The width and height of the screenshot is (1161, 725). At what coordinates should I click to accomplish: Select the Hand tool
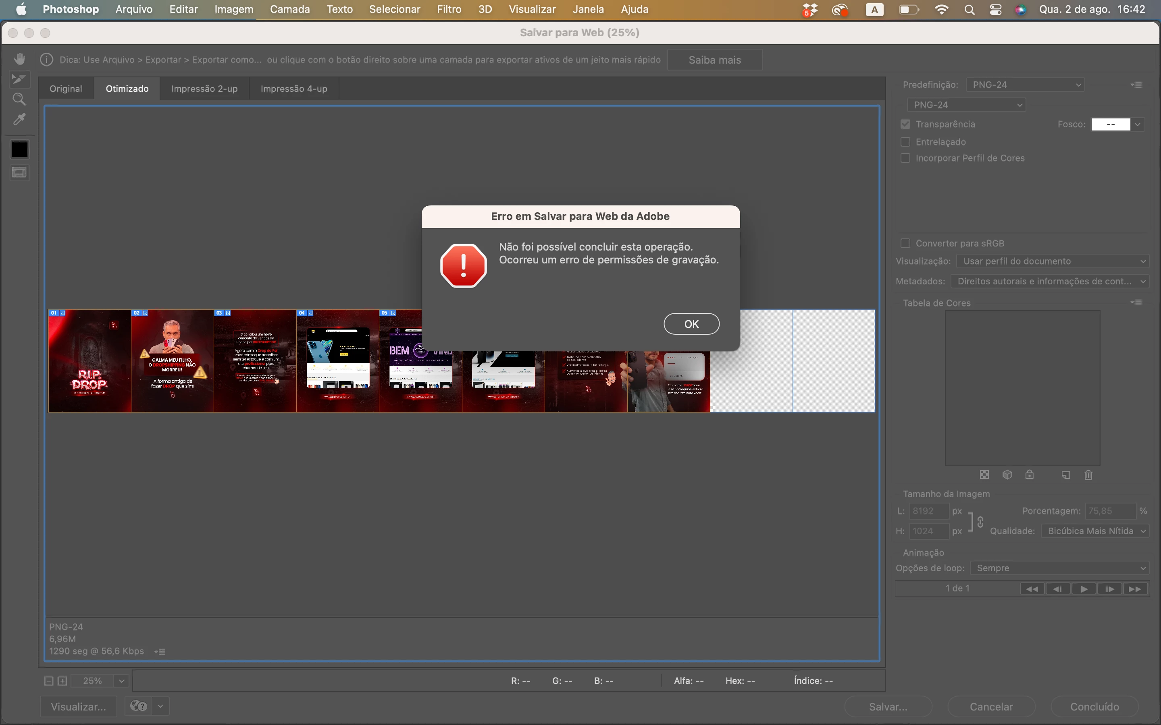[x=19, y=59]
